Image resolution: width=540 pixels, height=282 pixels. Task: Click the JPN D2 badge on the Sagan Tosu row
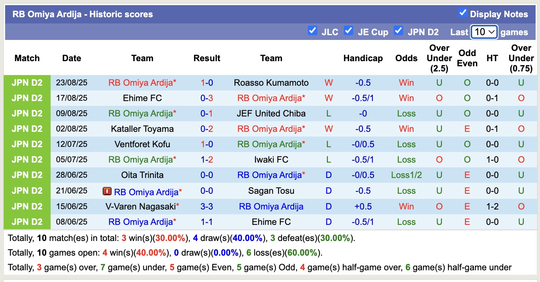coord(27,190)
